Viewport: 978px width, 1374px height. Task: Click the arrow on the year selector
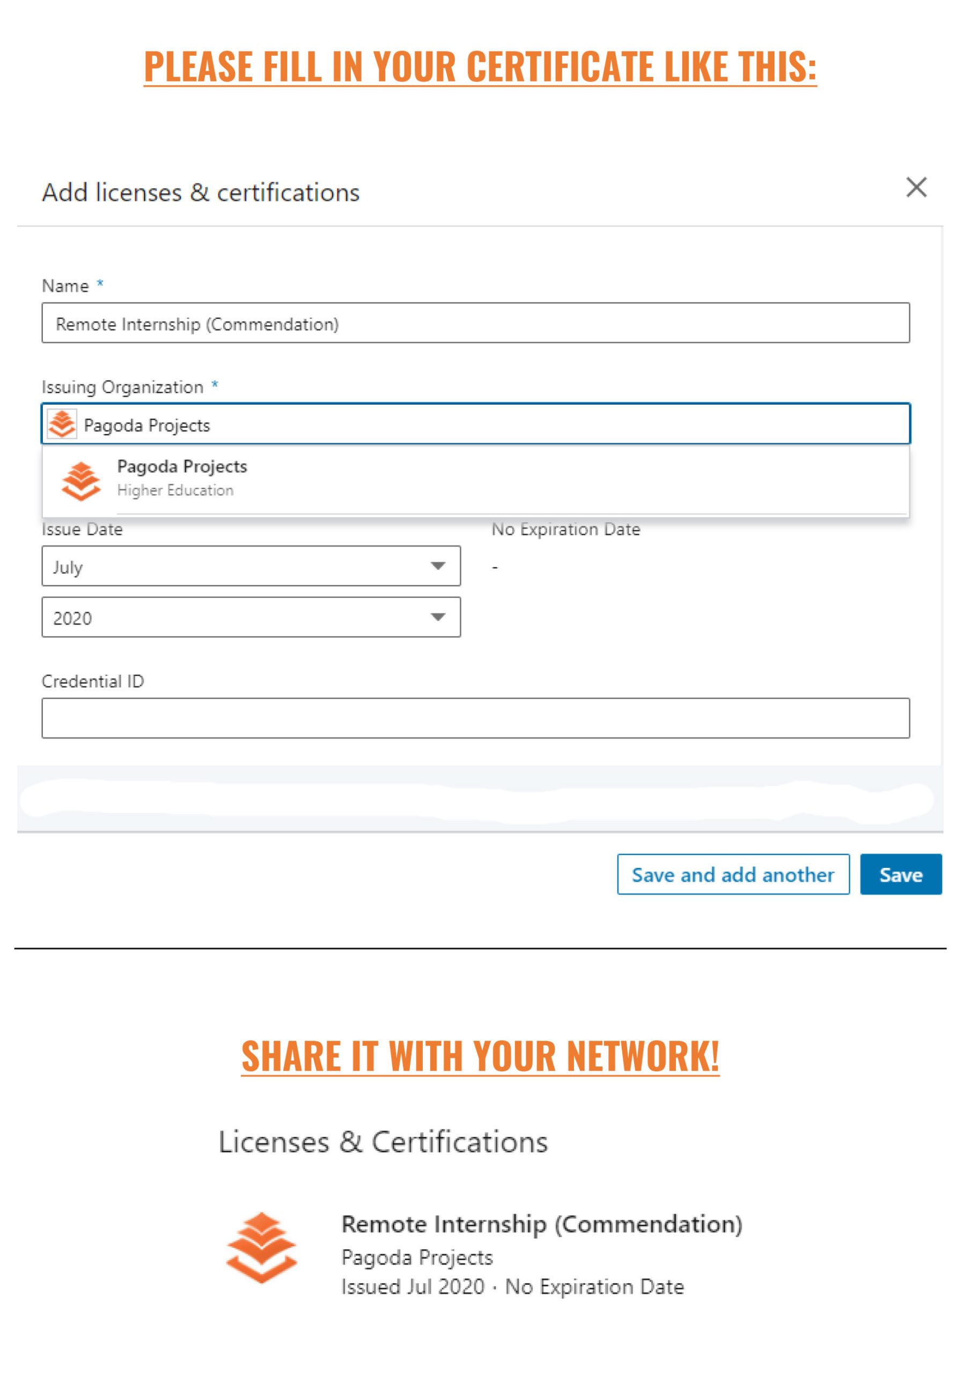[438, 617]
